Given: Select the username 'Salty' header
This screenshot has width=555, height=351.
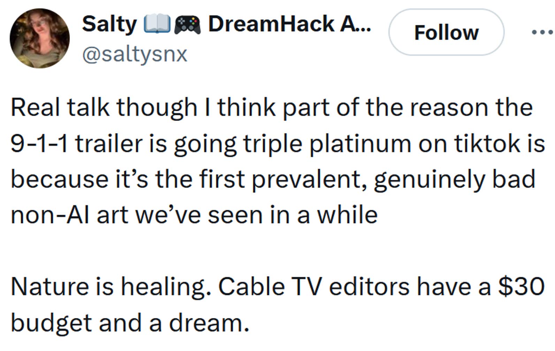Looking at the screenshot, I should click(x=110, y=24).
